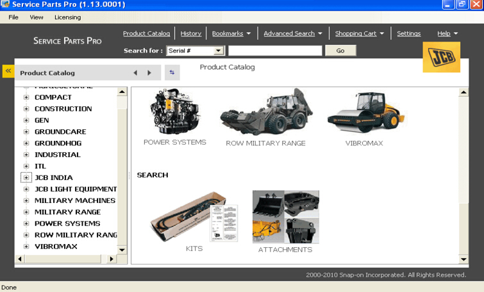Open the KITS search thumbnail
This screenshot has width=484, height=292.
coord(194,217)
